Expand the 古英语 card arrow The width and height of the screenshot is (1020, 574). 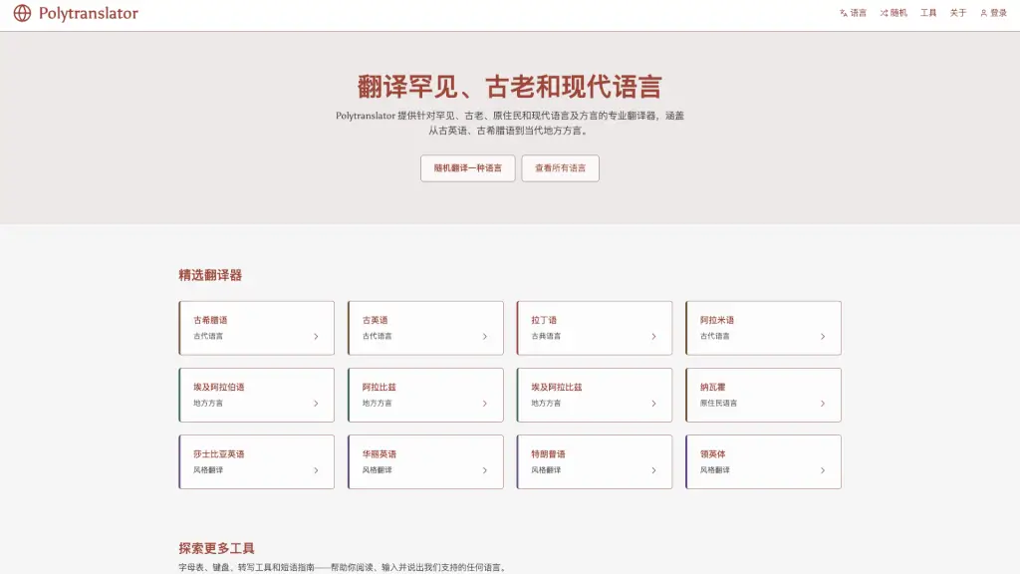click(485, 337)
